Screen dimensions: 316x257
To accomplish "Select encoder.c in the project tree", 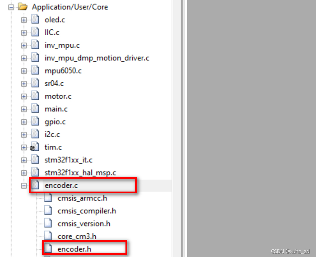I will point(61,186).
